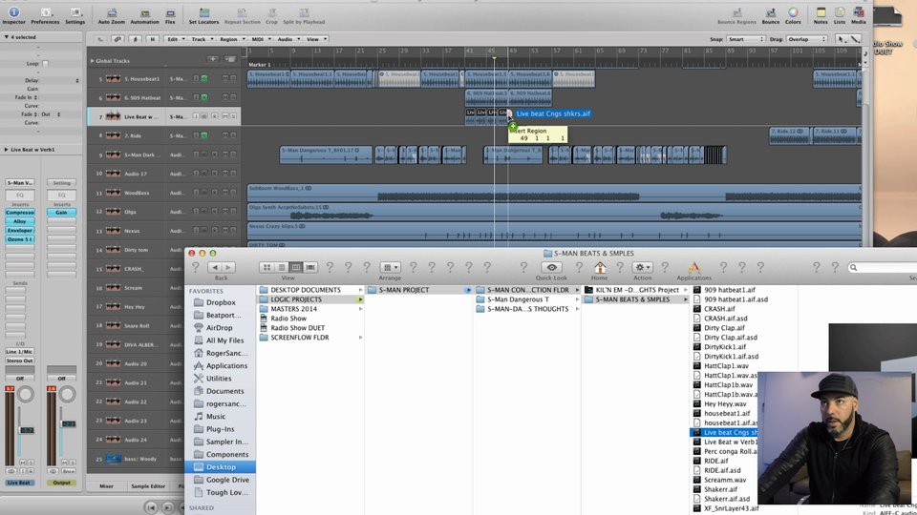Image resolution: width=917 pixels, height=515 pixels.
Task: Toggle freeze on 6. 909 Hatbeat track
Action: [x=204, y=97]
